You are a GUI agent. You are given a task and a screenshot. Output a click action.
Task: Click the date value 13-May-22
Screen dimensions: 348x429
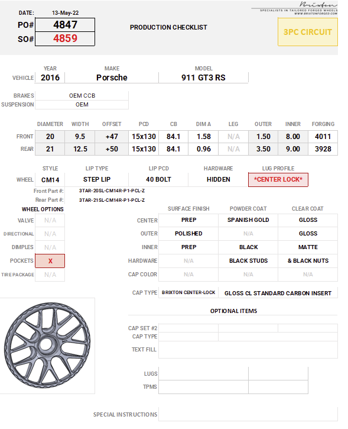[x=65, y=13]
